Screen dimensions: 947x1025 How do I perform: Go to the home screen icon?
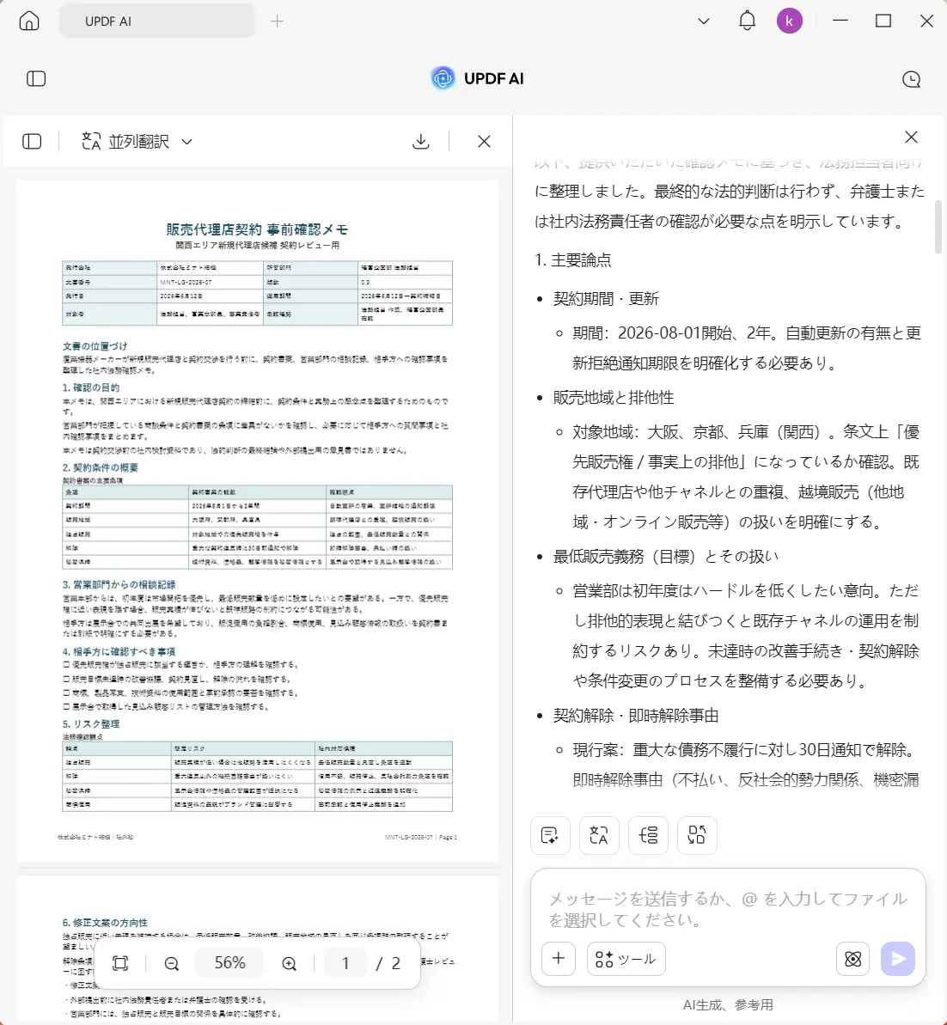28,21
